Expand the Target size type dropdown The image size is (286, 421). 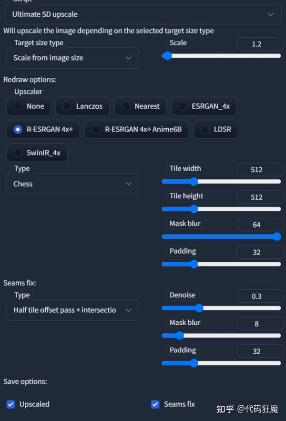click(73, 58)
